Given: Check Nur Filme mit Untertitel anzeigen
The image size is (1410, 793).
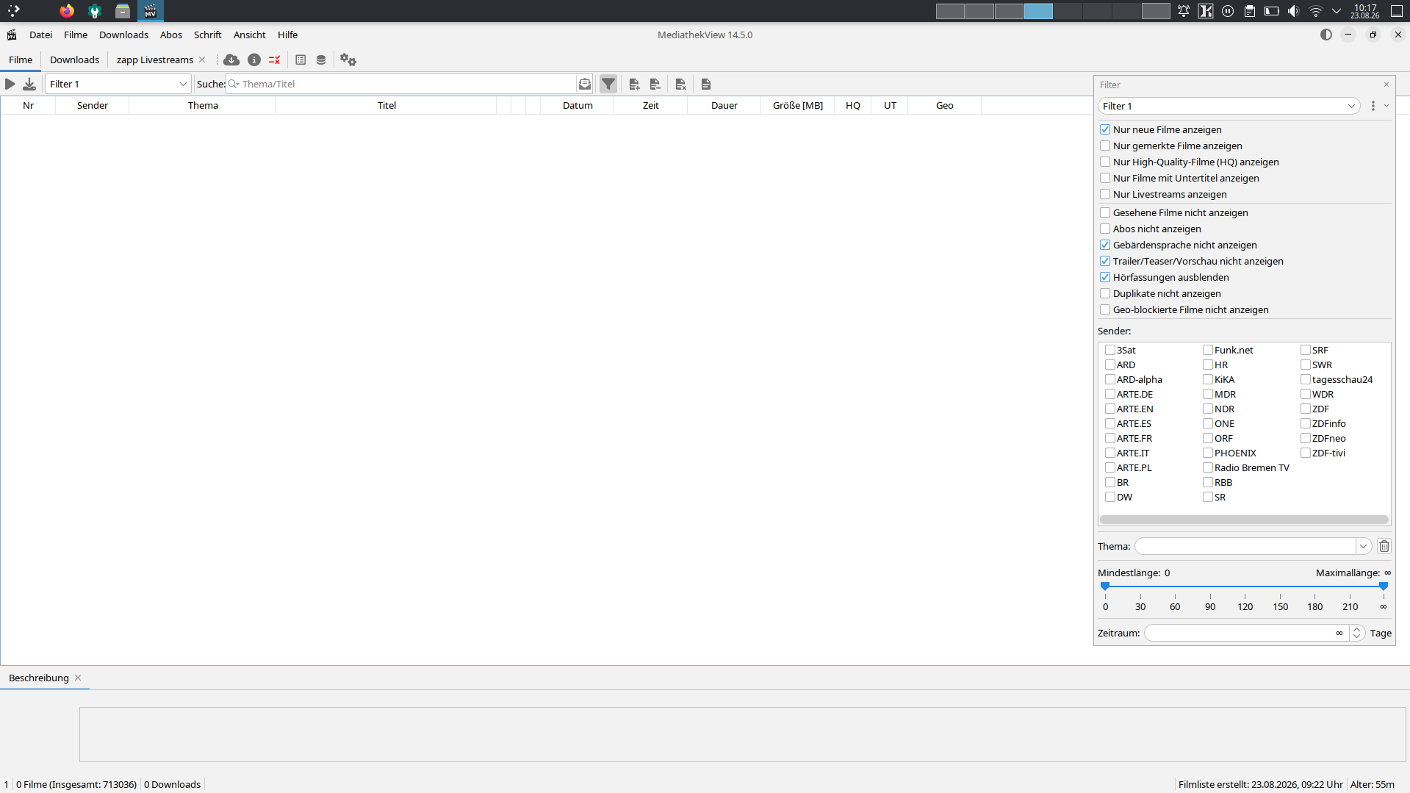Looking at the screenshot, I should pyautogui.click(x=1105, y=178).
